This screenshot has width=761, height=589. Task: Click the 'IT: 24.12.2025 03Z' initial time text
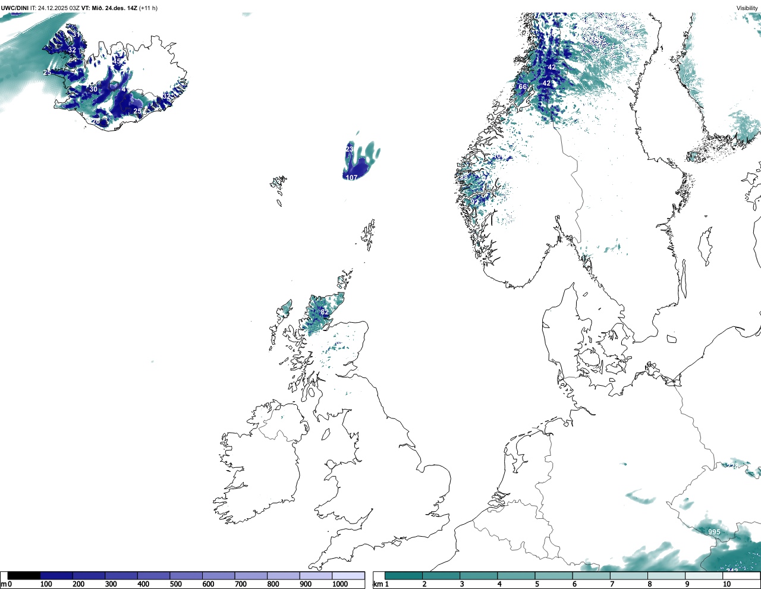coord(55,8)
